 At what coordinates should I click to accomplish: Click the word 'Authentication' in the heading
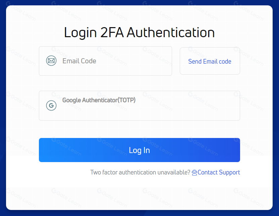(171, 33)
